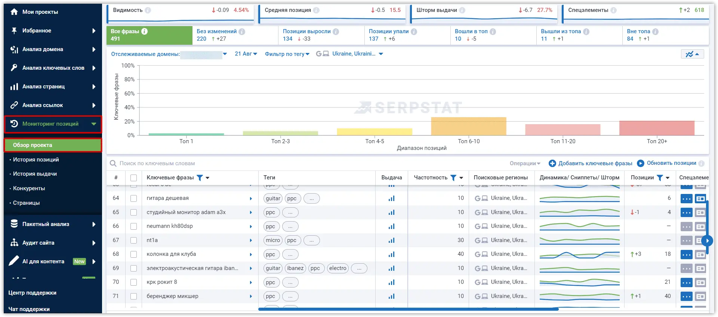This screenshot has width=718, height=317.
Task: Open 'История позиций' in the sidebar
Action: coord(36,160)
